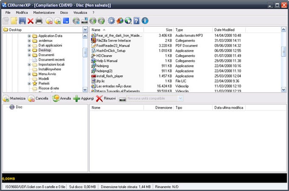Click the globe with cursor toolbar icon
This screenshot has height=191, width=289.
pos(128,21)
